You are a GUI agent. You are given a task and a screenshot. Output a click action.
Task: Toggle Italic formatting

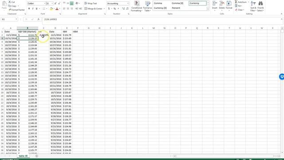[x=33, y=8]
